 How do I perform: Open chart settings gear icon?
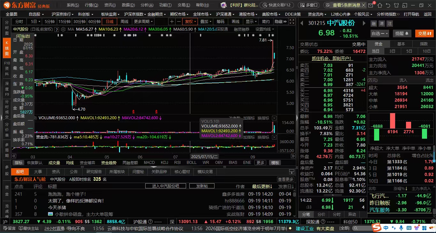[63, 29]
